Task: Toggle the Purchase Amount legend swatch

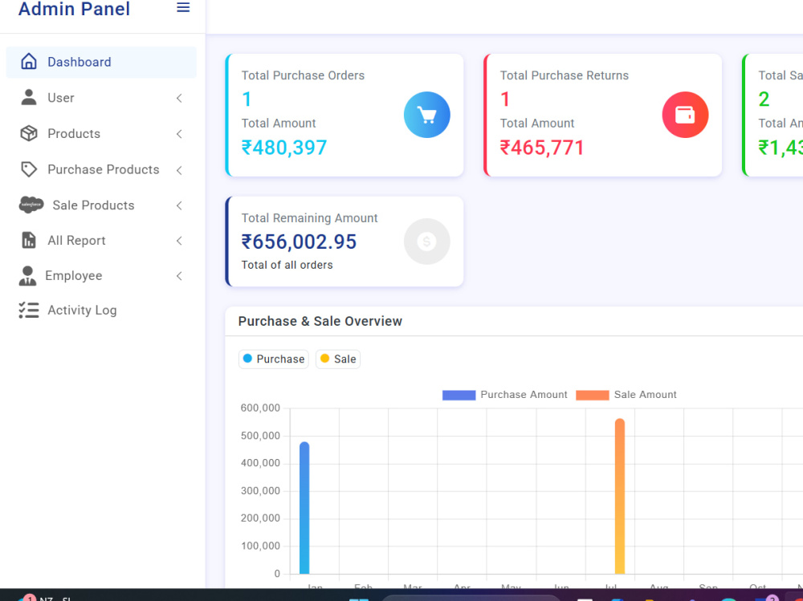Action: click(x=459, y=395)
